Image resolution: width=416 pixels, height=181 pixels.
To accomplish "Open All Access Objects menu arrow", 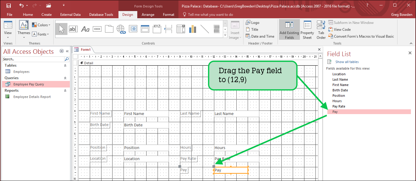I will 61,51.
